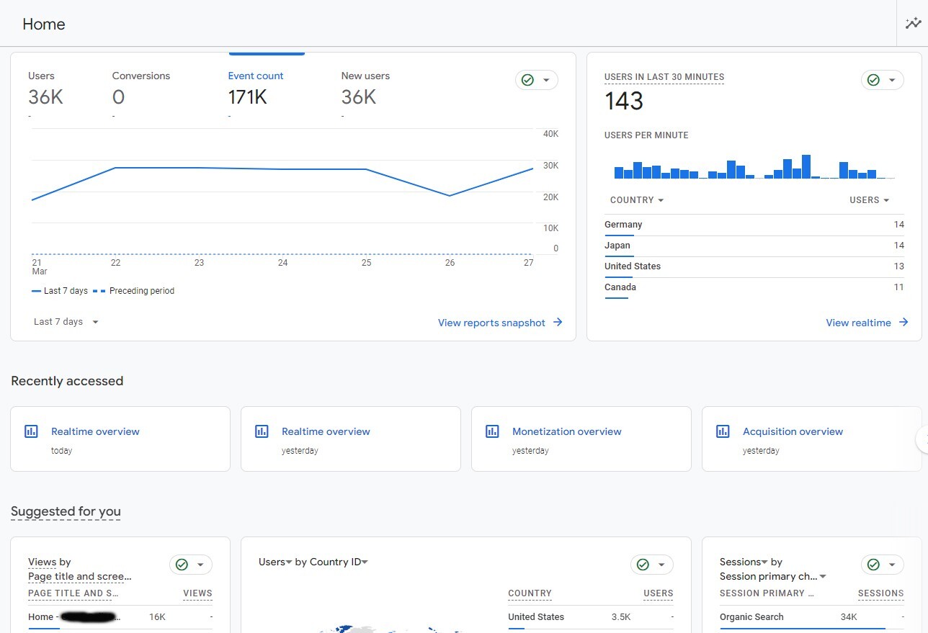
Task: Open data quality check dropdown on realtime users card
Action: click(883, 80)
